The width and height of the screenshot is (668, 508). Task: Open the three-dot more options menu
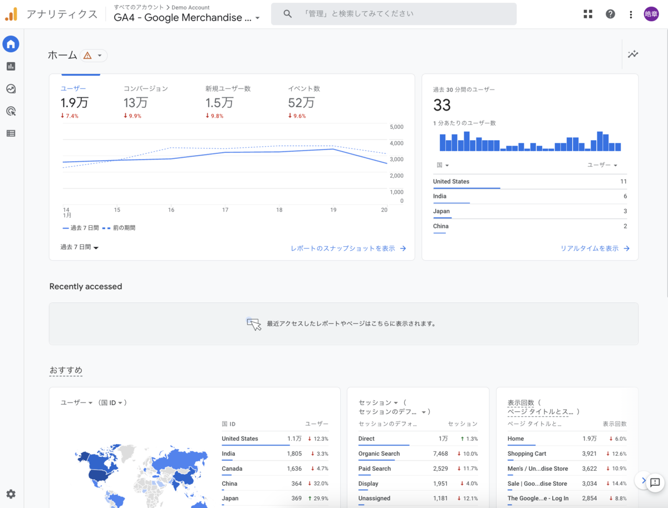click(631, 14)
